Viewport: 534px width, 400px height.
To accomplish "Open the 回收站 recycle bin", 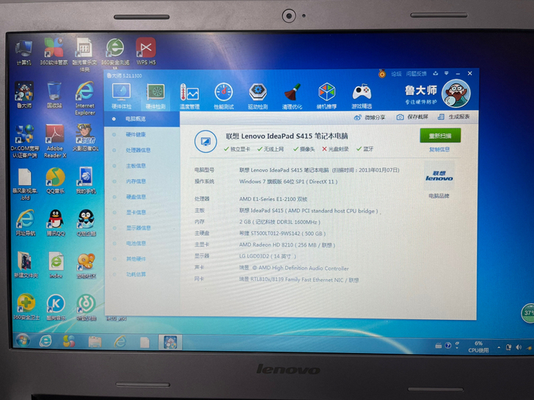I will coord(54,95).
